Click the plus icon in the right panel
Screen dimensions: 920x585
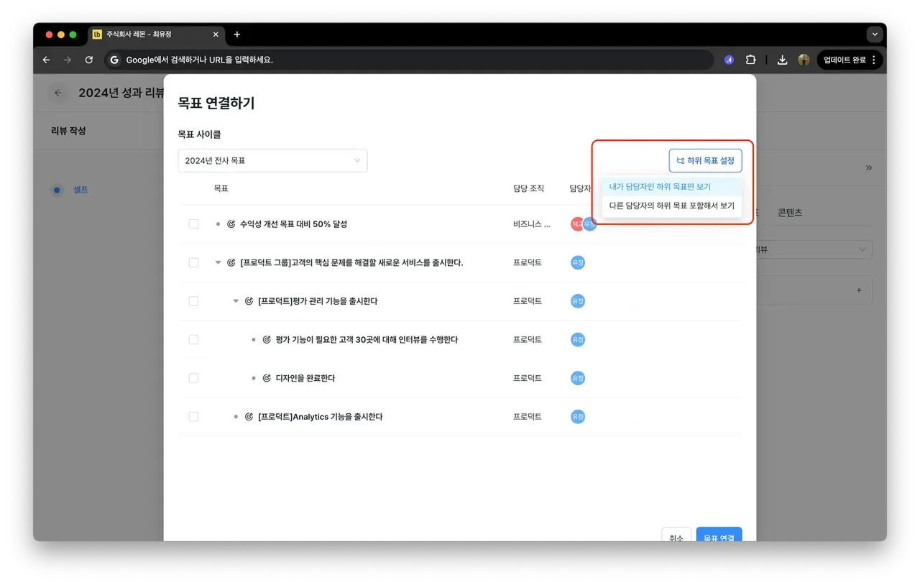pyautogui.click(x=858, y=291)
